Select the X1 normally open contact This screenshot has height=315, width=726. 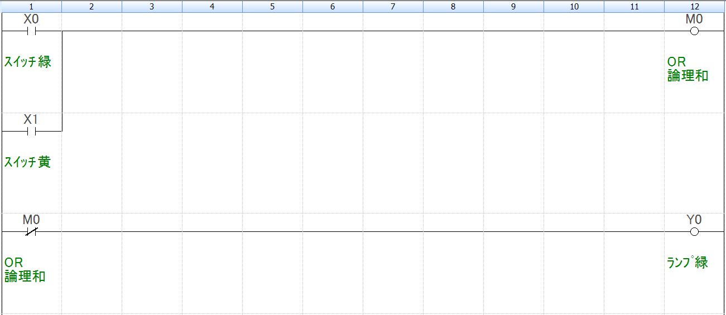[31, 132]
